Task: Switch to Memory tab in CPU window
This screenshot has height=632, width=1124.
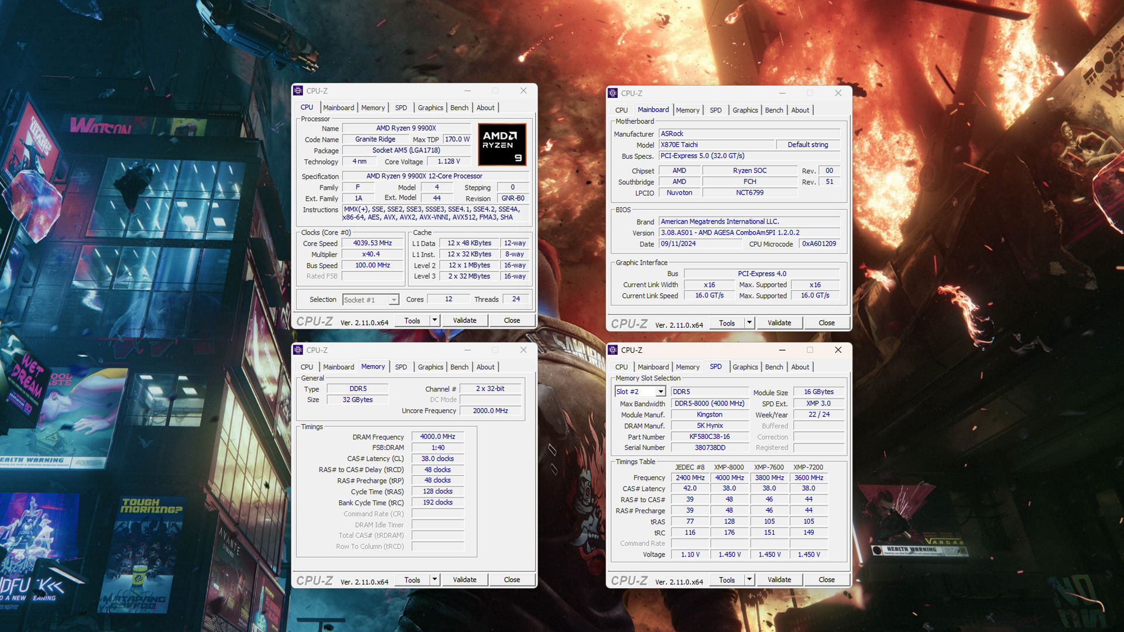Action: point(373,108)
